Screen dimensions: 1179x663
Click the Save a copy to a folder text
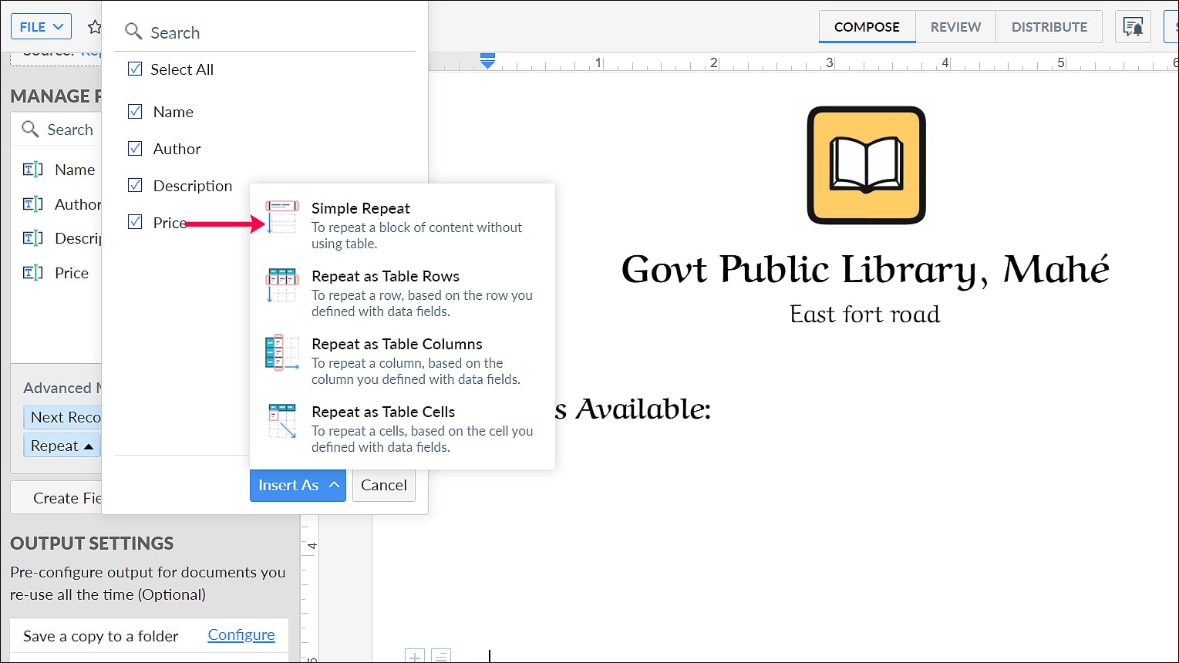coord(100,636)
